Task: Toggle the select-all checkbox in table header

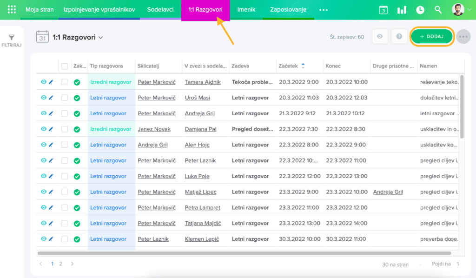Action: (65, 66)
